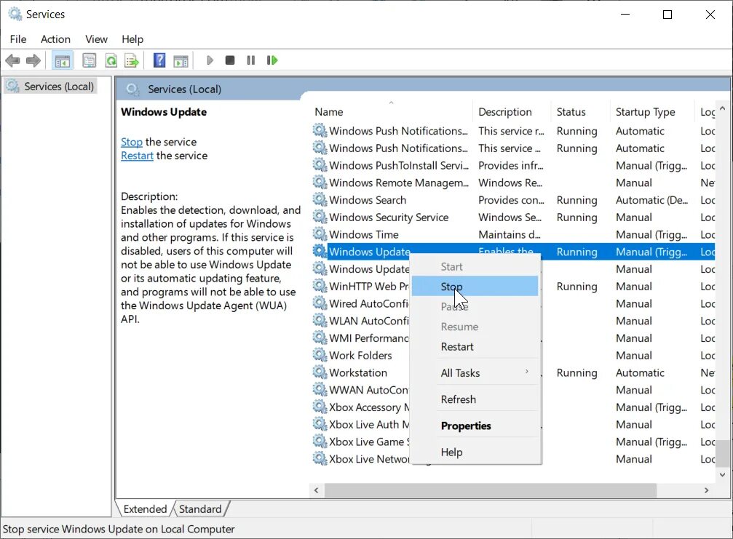Click the Restart the service link
Screen dimensions: 733x539
[x=137, y=156]
